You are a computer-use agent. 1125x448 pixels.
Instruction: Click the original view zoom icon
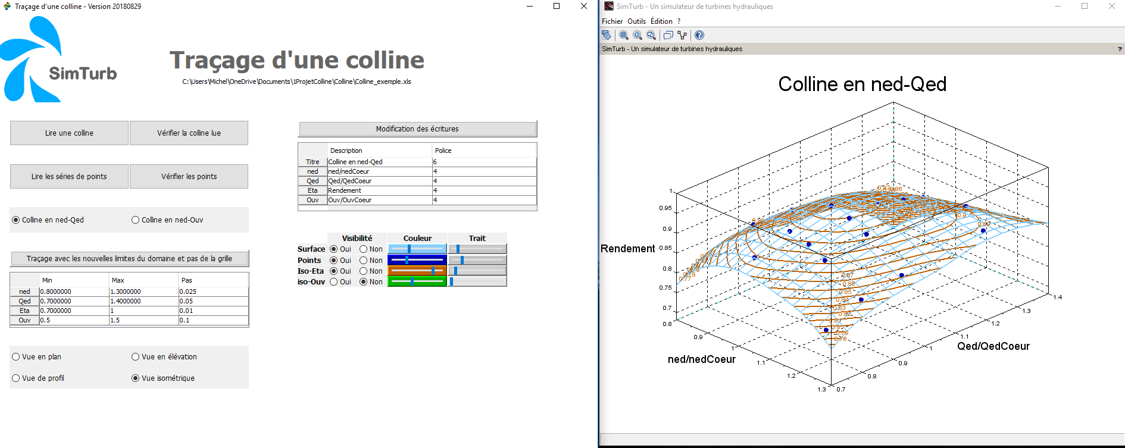point(637,35)
